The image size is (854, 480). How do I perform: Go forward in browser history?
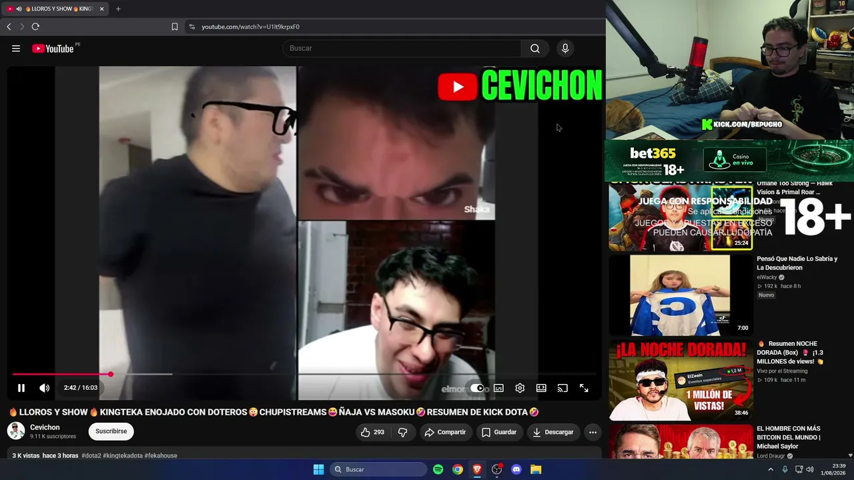click(x=21, y=27)
